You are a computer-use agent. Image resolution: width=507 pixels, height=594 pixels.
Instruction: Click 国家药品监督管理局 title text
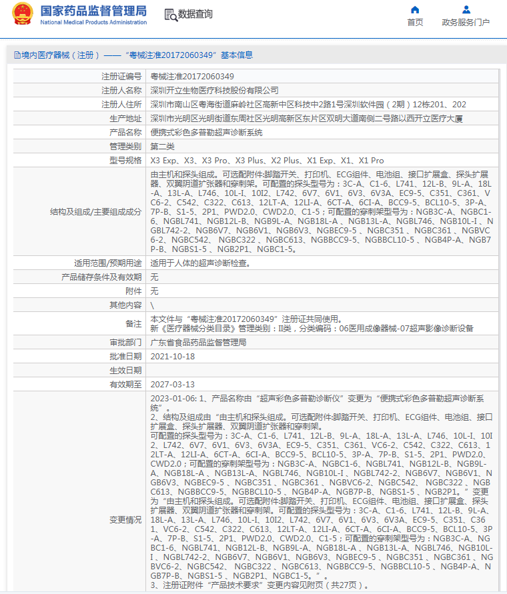[93, 11]
